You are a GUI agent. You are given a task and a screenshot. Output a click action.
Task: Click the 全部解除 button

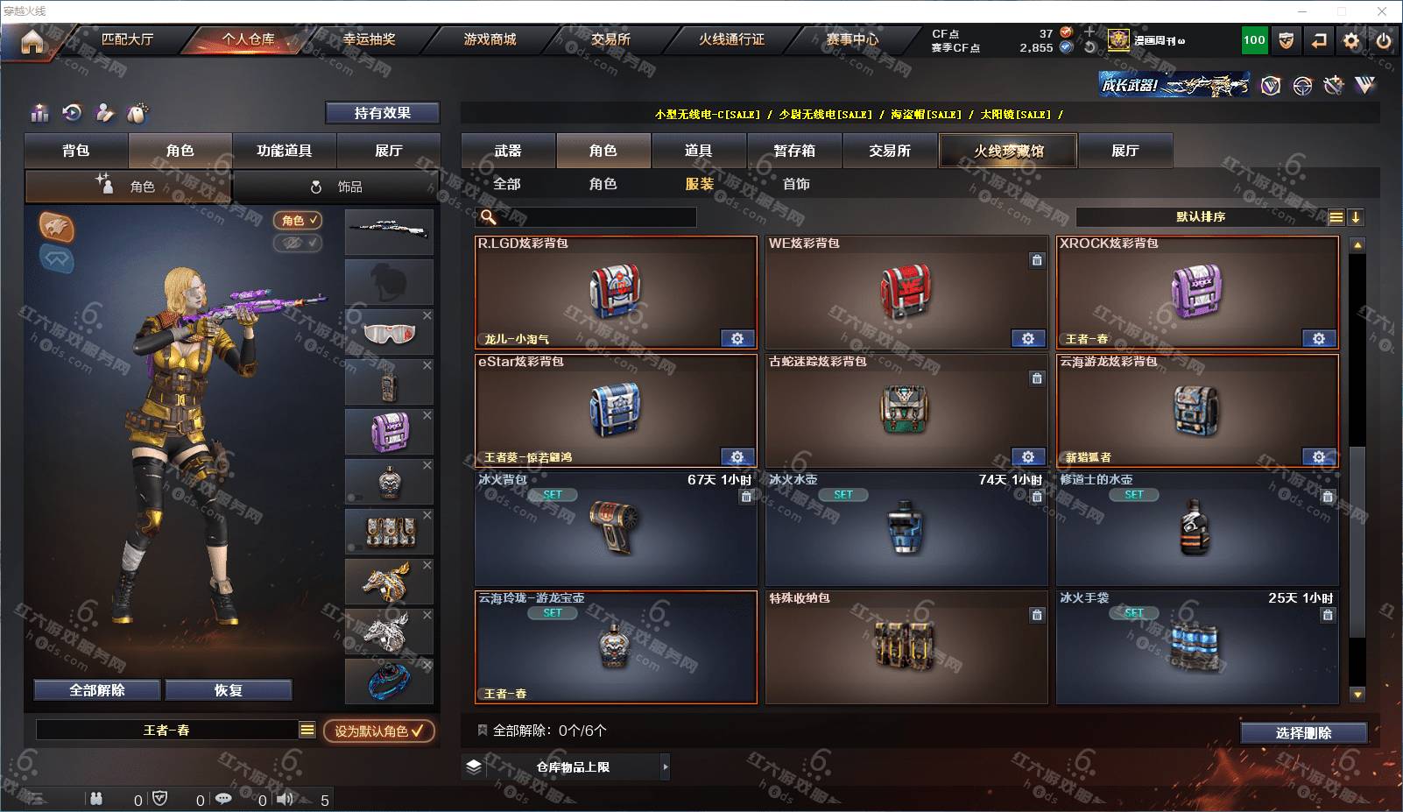[97, 690]
